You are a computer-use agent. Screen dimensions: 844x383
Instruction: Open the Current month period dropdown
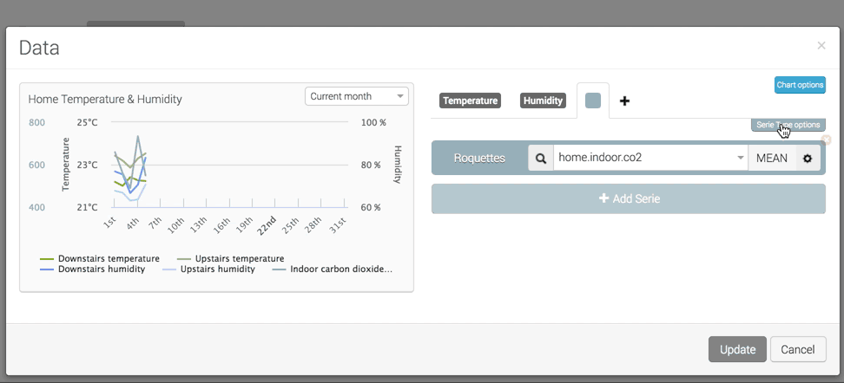(356, 96)
